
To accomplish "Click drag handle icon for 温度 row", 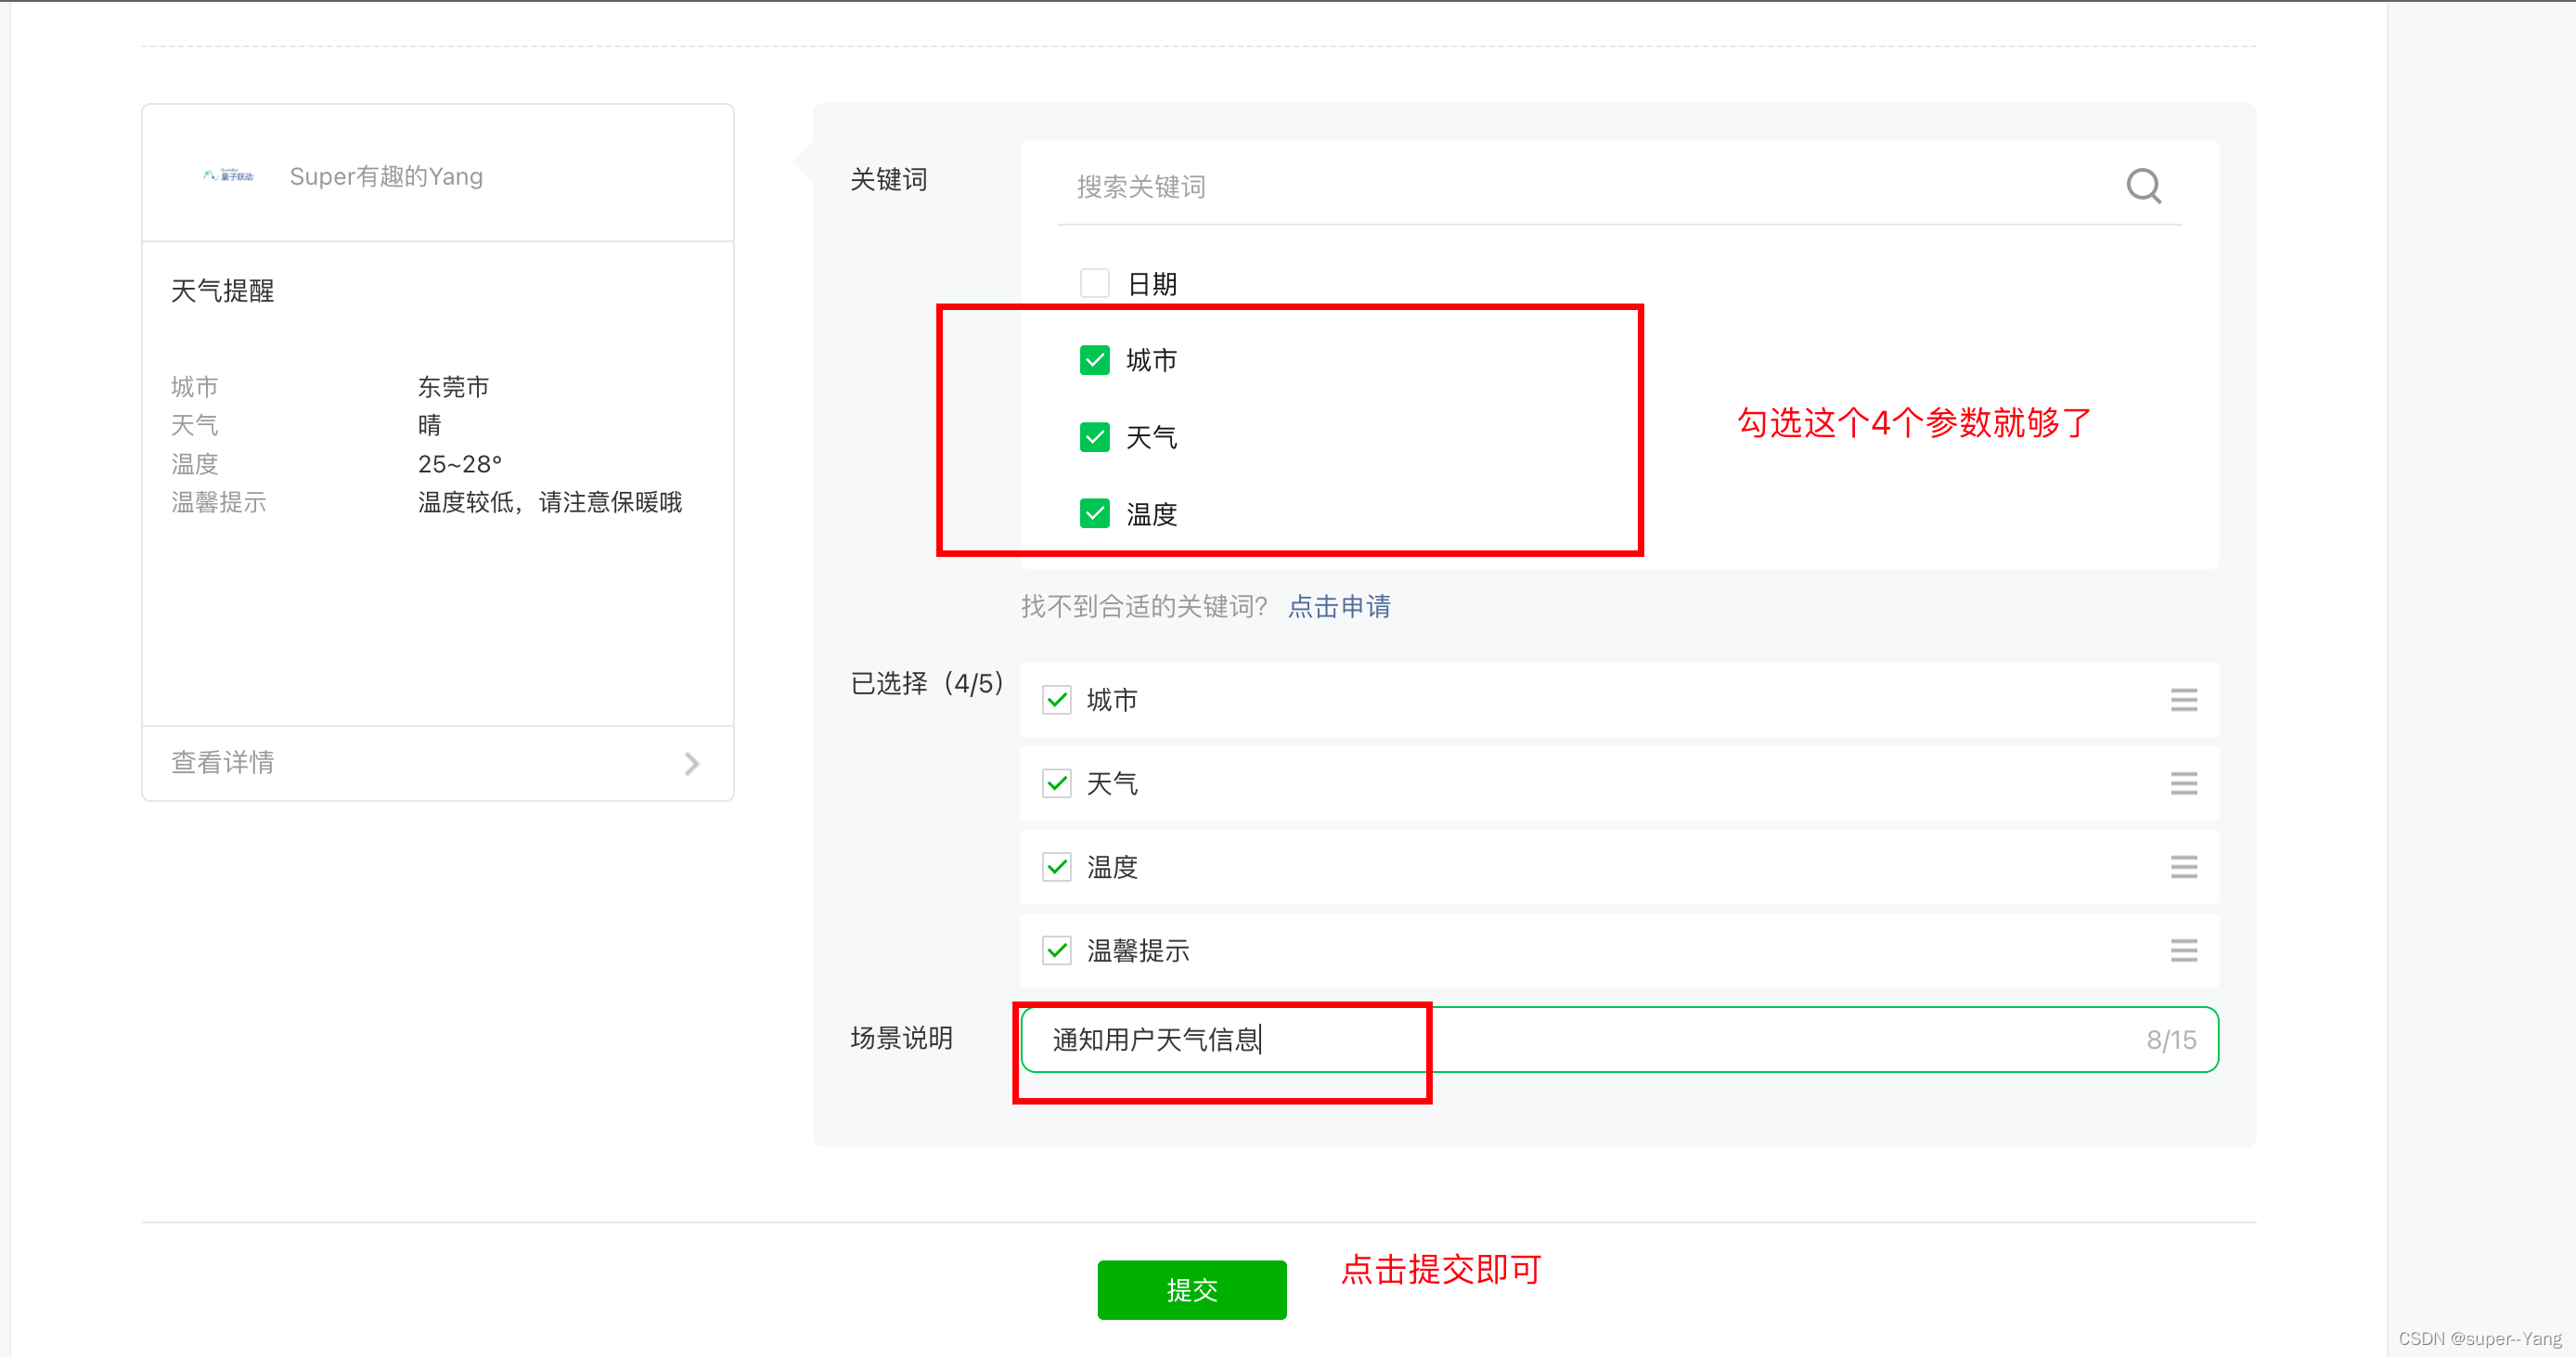I will click(2183, 867).
